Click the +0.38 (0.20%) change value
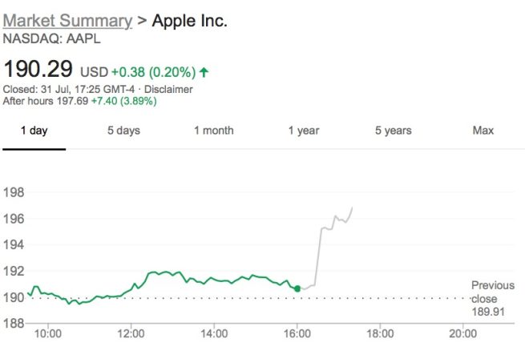This screenshot has width=525, height=355. click(151, 73)
